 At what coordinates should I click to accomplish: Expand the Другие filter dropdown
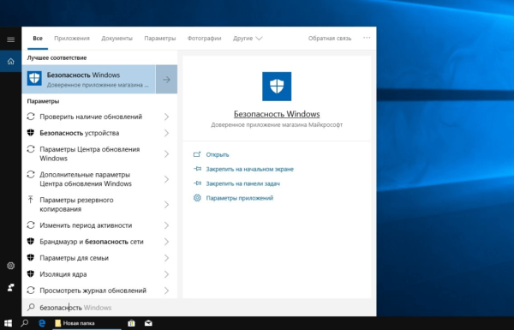248,39
